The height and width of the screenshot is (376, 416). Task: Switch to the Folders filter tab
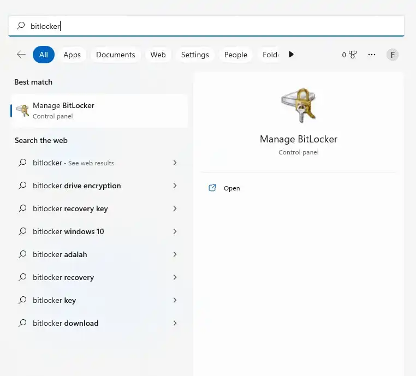[270, 55]
